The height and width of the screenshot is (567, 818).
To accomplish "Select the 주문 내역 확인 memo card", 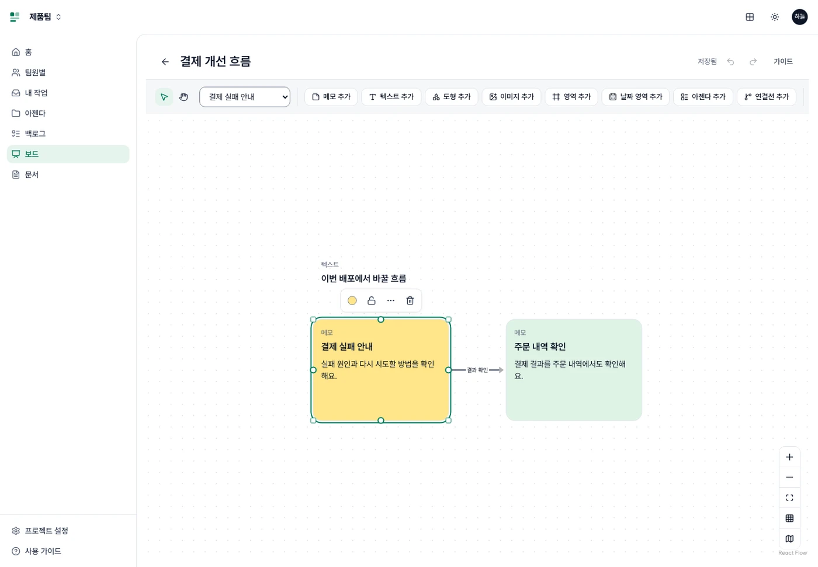I will tap(574, 370).
